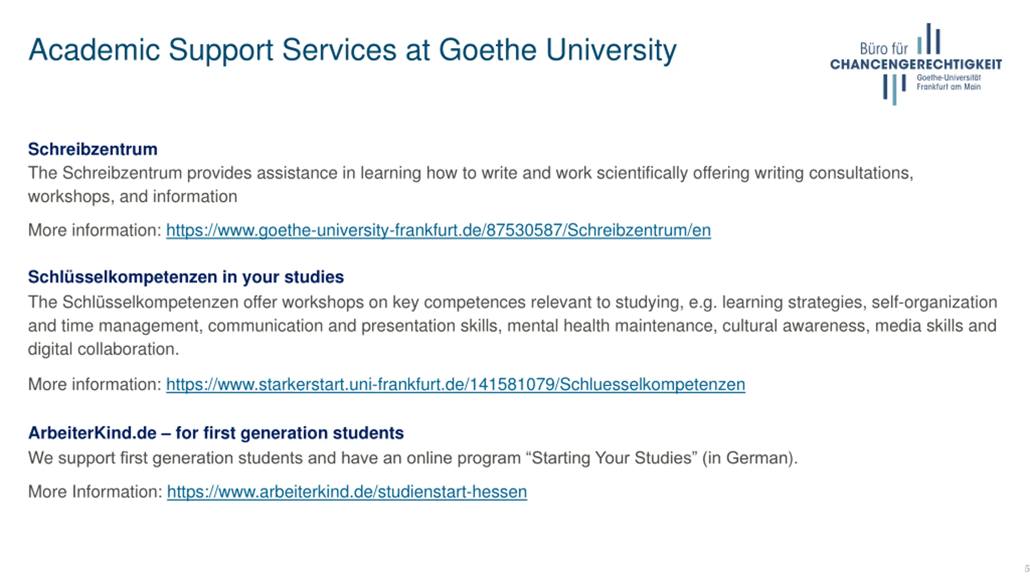
Task: Click the bold Schreibzentrum heading
Action: [93, 149]
